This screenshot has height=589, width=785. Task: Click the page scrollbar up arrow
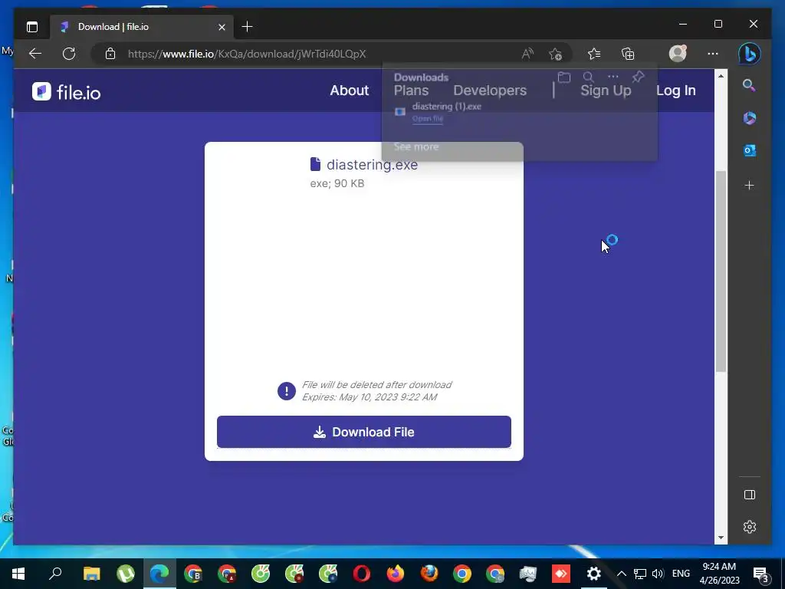coord(721,76)
